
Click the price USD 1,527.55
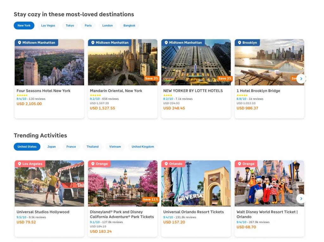click(103, 108)
